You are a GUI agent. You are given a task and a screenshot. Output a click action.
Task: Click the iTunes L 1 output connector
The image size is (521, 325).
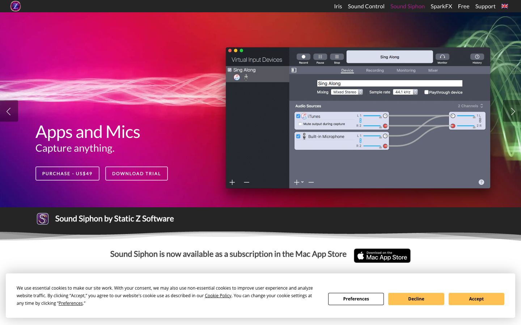click(x=385, y=116)
